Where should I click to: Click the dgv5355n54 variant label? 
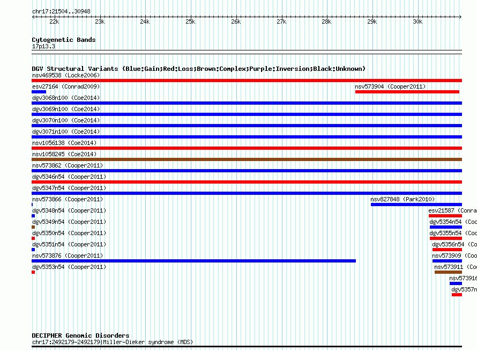453,233
